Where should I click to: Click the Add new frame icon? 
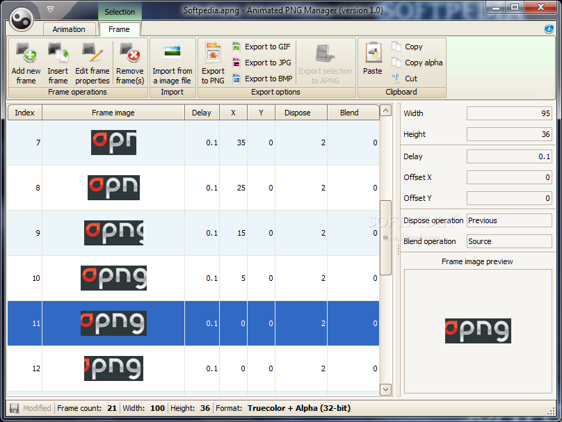tap(26, 53)
